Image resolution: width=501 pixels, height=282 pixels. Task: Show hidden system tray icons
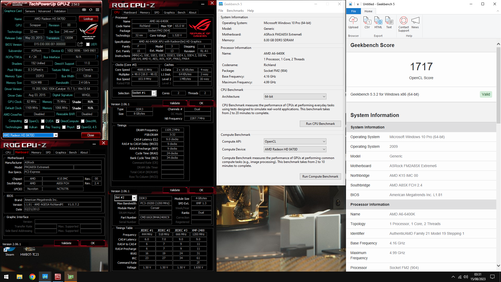pyautogui.click(x=453, y=277)
